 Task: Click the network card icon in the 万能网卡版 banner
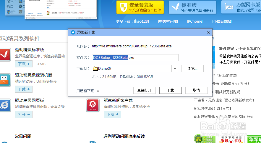pyautogui.click(x=229, y=7)
